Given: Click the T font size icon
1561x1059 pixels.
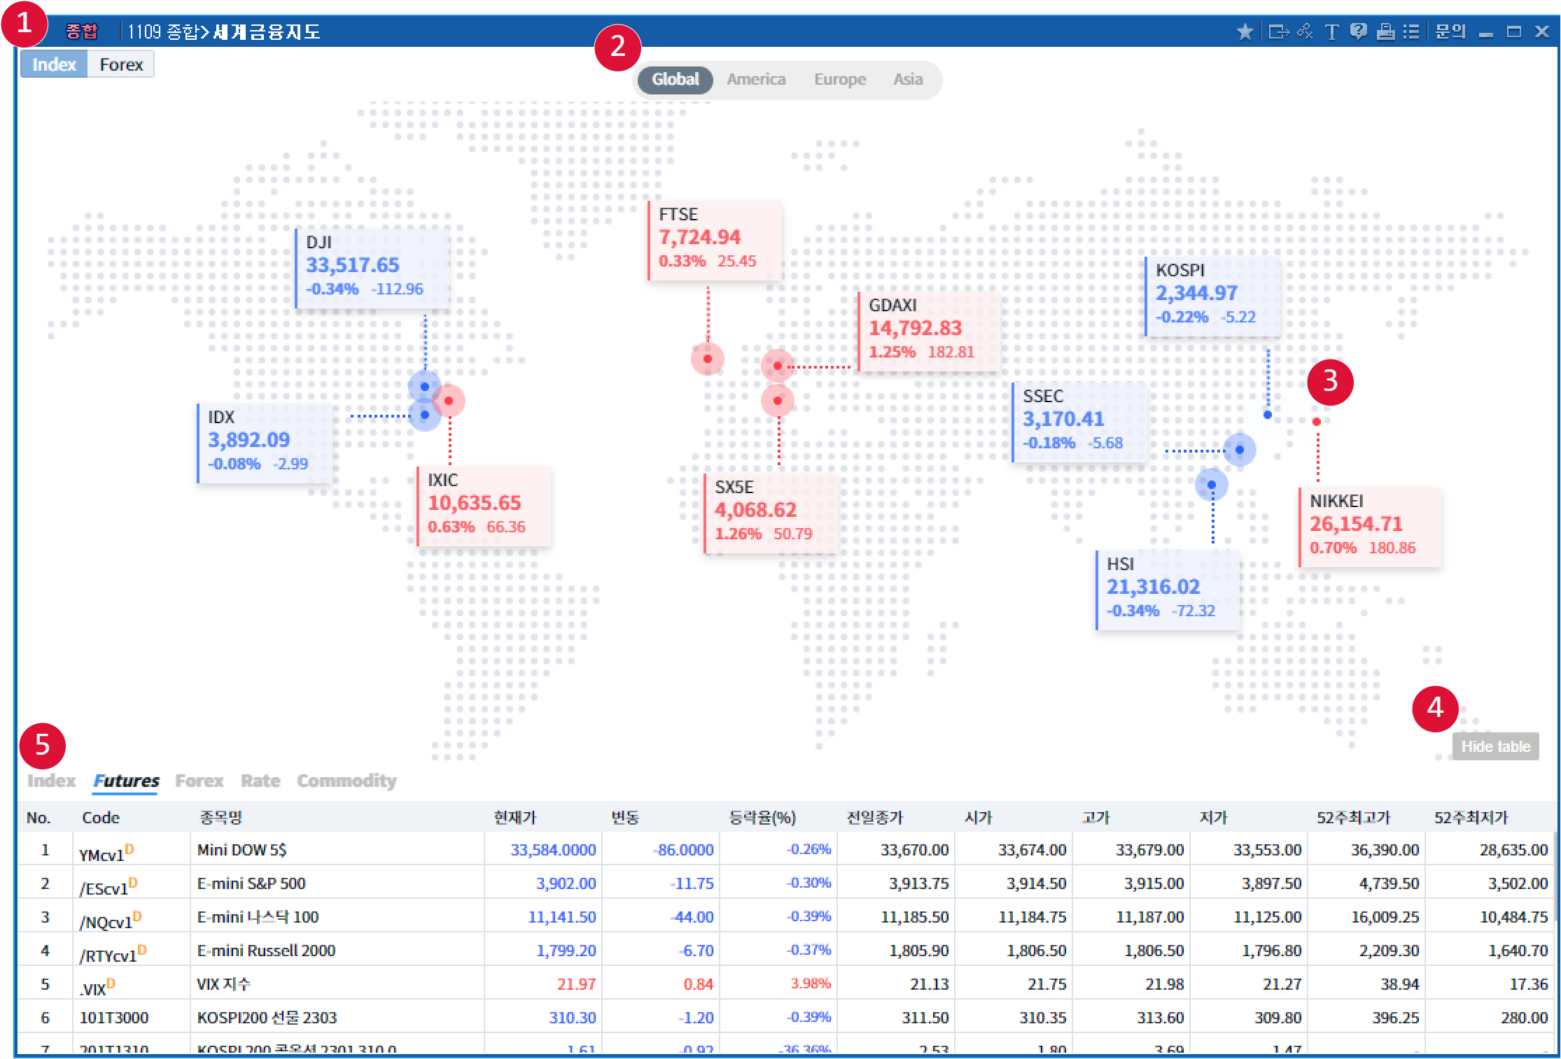Looking at the screenshot, I should (x=1331, y=32).
